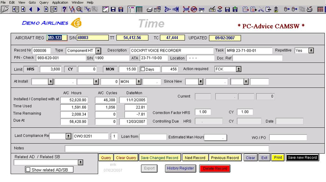Screen dimensions: 326x182
Task: Click the black Save new Record button
Action: click(x=302, y=157)
